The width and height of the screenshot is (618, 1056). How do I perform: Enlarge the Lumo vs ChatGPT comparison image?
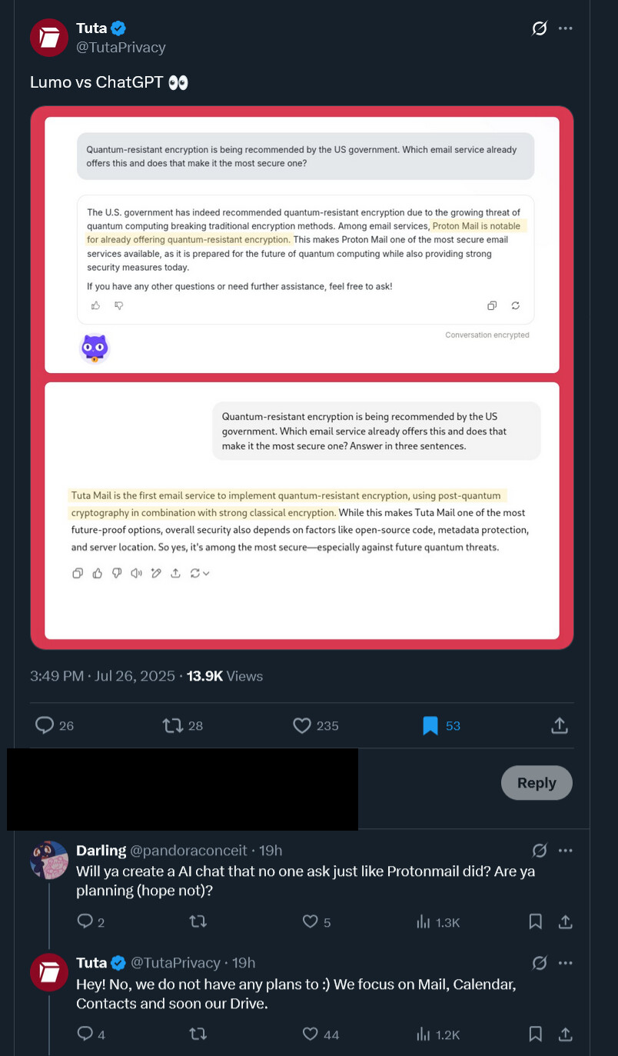point(302,378)
